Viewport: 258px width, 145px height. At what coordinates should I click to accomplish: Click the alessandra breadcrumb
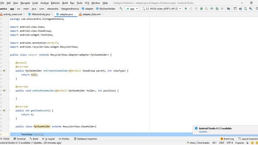coord(53,9)
